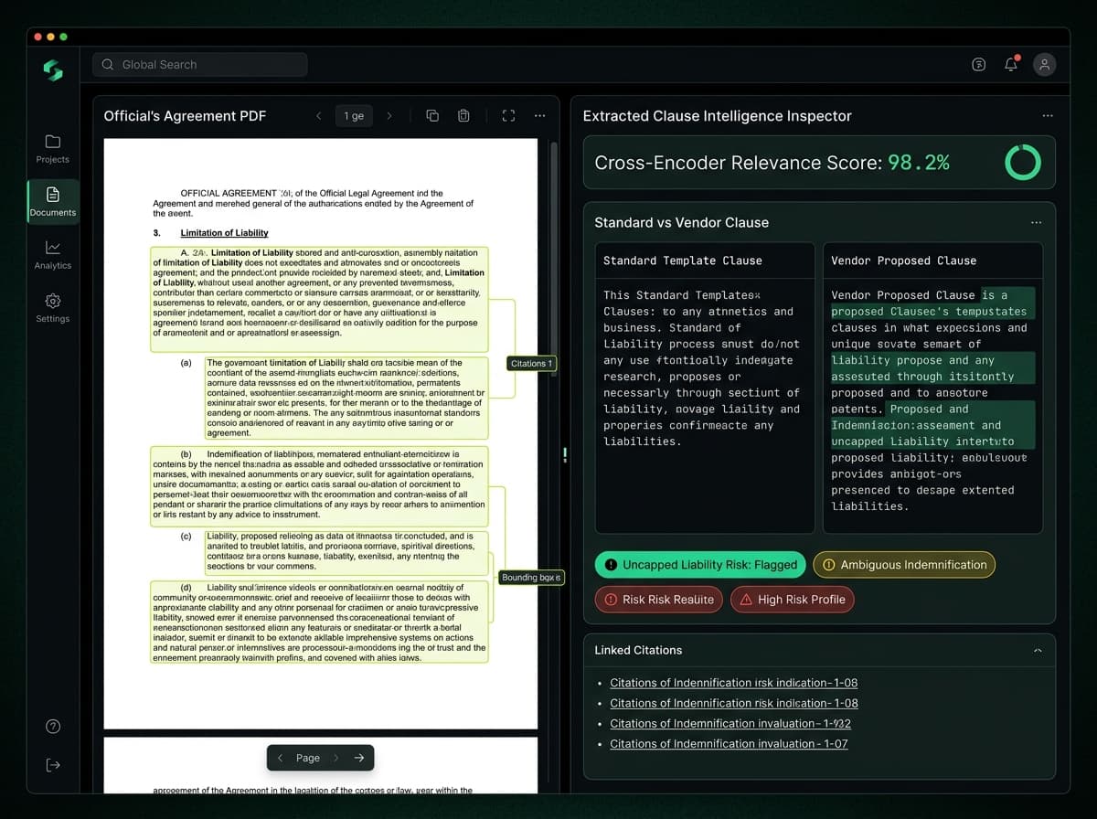Click the copy icon in PDF toolbar
The image size is (1097, 819).
pyautogui.click(x=433, y=116)
